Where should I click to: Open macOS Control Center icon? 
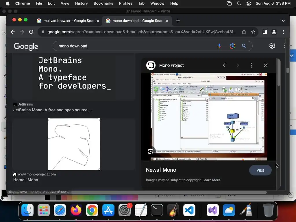pos(249,3)
